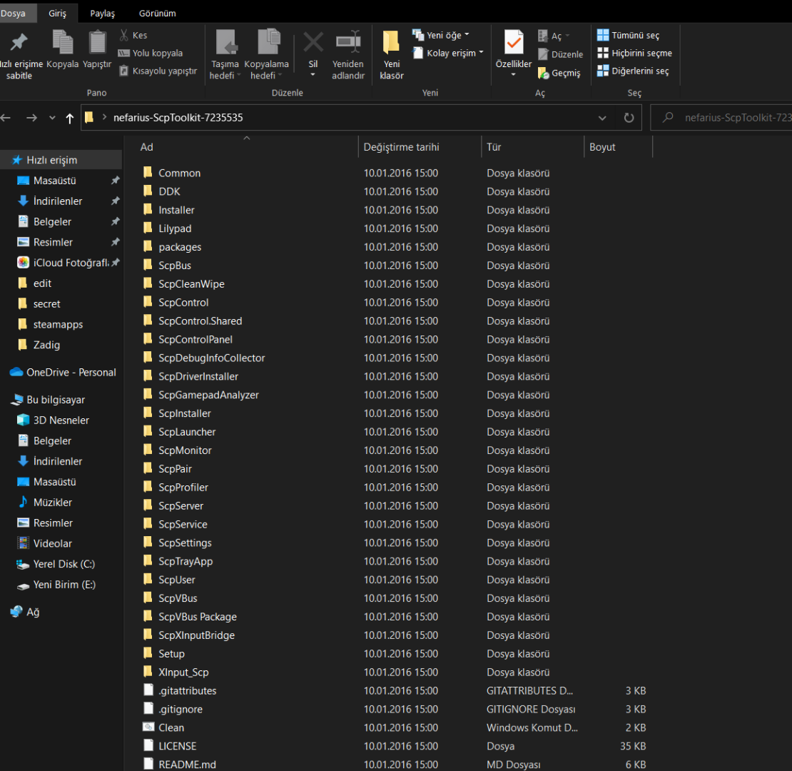Open Özellikler properties icon
The width and height of the screenshot is (792, 771).
tap(514, 43)
